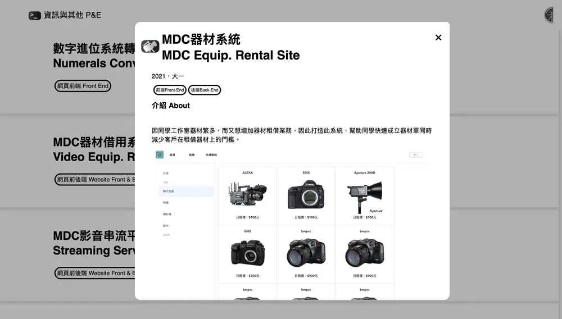
Task: Click the 數字進位系統轉 heading text
Action: click(94, 48)
